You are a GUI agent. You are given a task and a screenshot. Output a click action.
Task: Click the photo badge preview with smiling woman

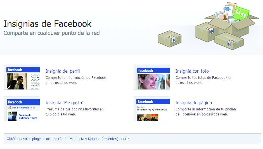tap(152, 77)
